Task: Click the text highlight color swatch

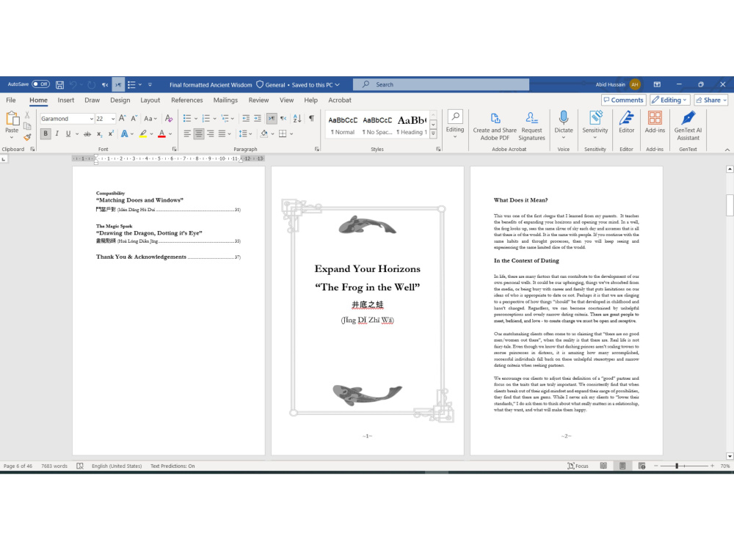Action: tap(143, 133)
